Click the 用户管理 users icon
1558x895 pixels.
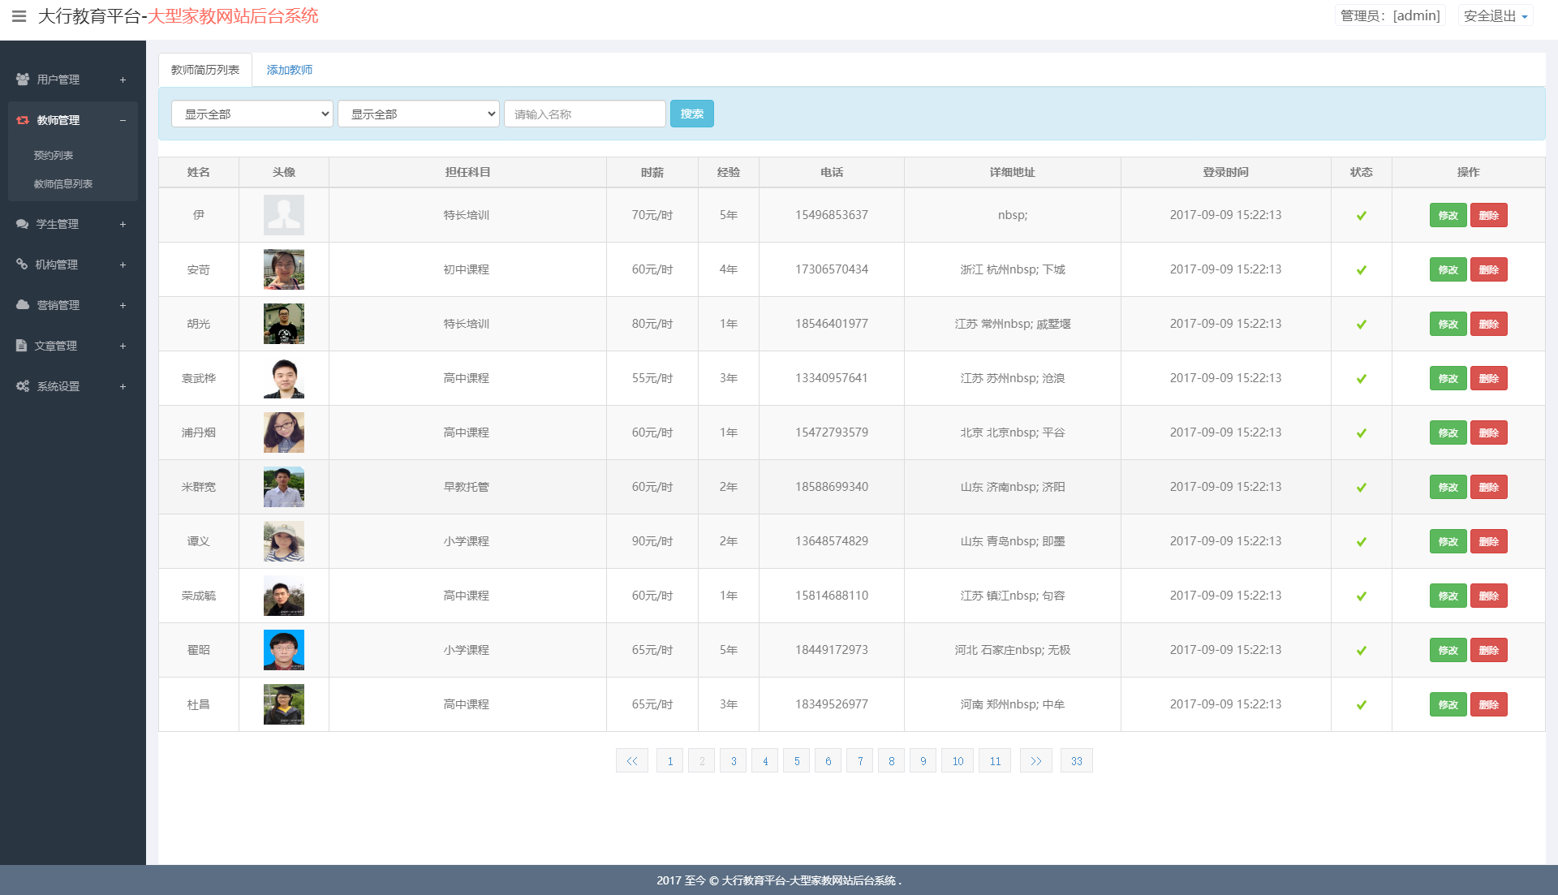pos(23,80)
